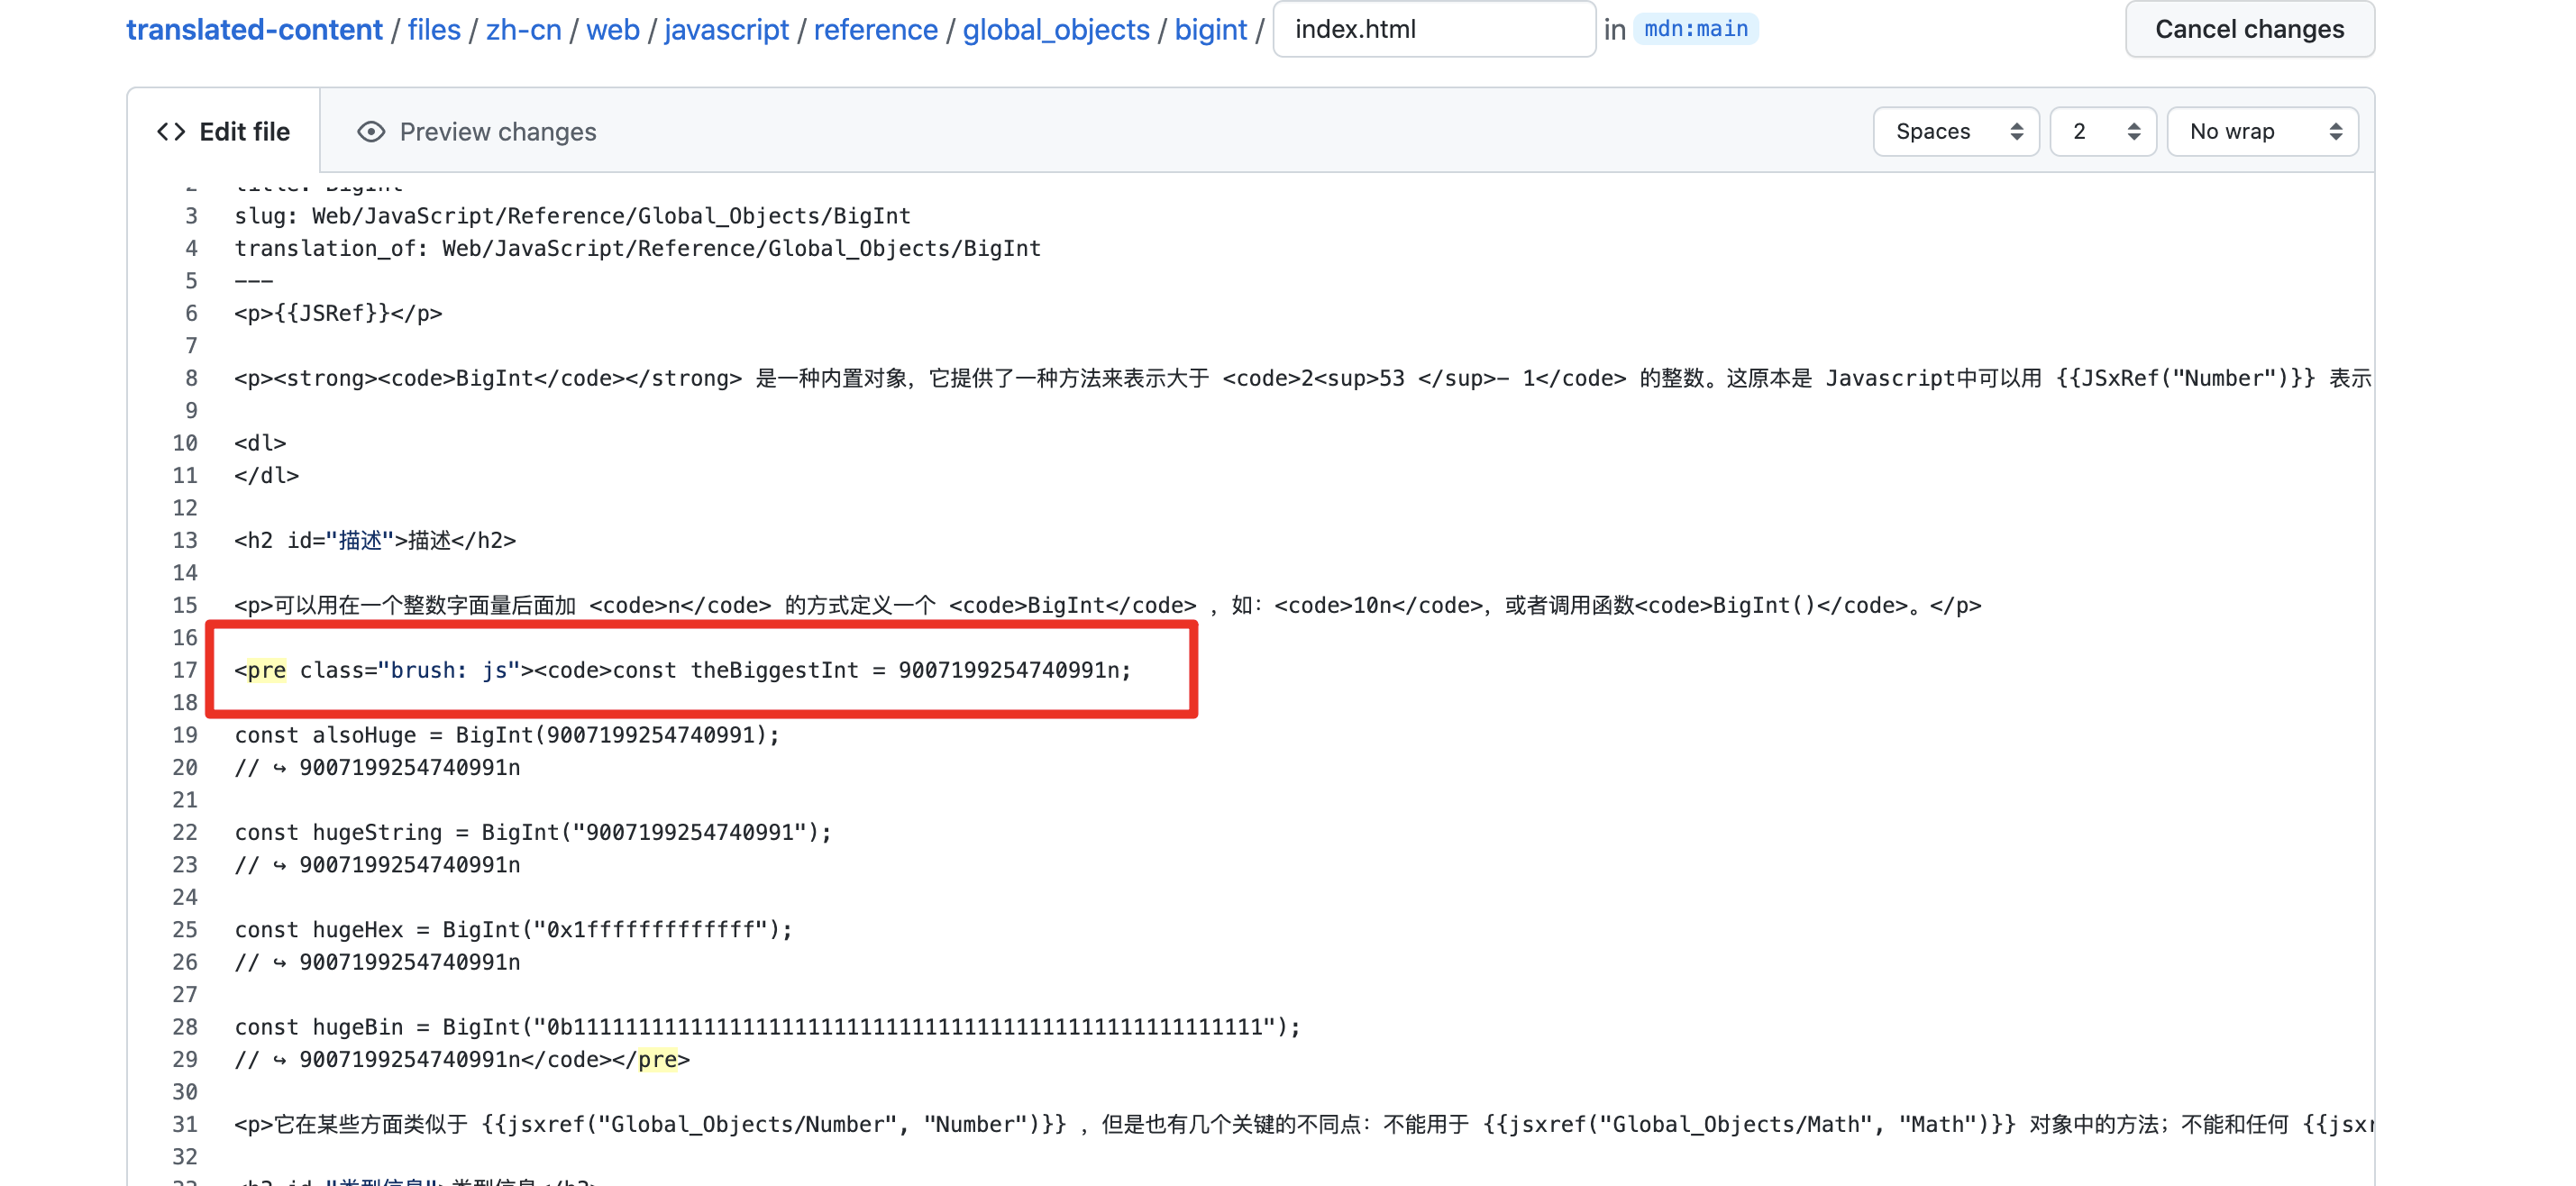
Task: Click the index.html filename field
Action: click(x=1433, y=29)
